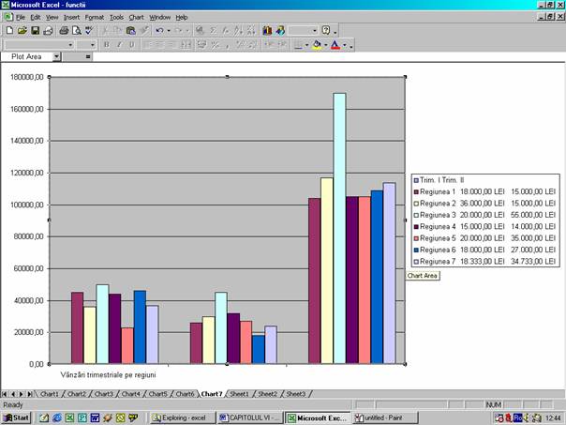Image resolution: width=566 pixels, height=425 pixels.
Task: Click the Fill Color paint bucket icon
Action: coord(317,44)
